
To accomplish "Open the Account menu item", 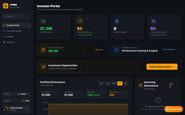I will click(x=16, y=42).
